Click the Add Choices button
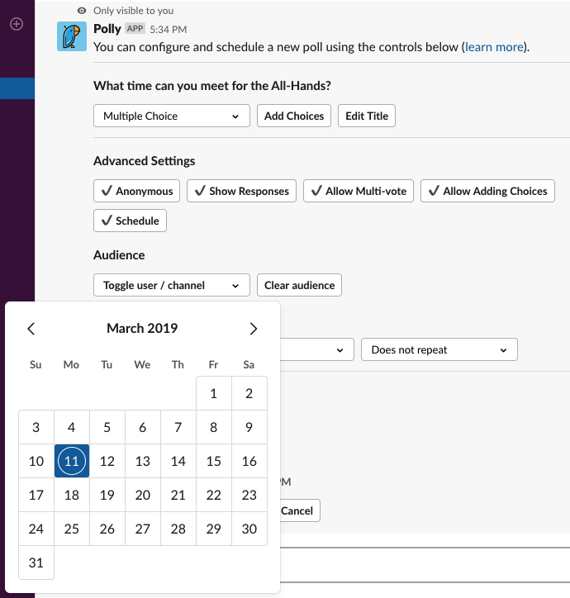 (x=294, y=116)
